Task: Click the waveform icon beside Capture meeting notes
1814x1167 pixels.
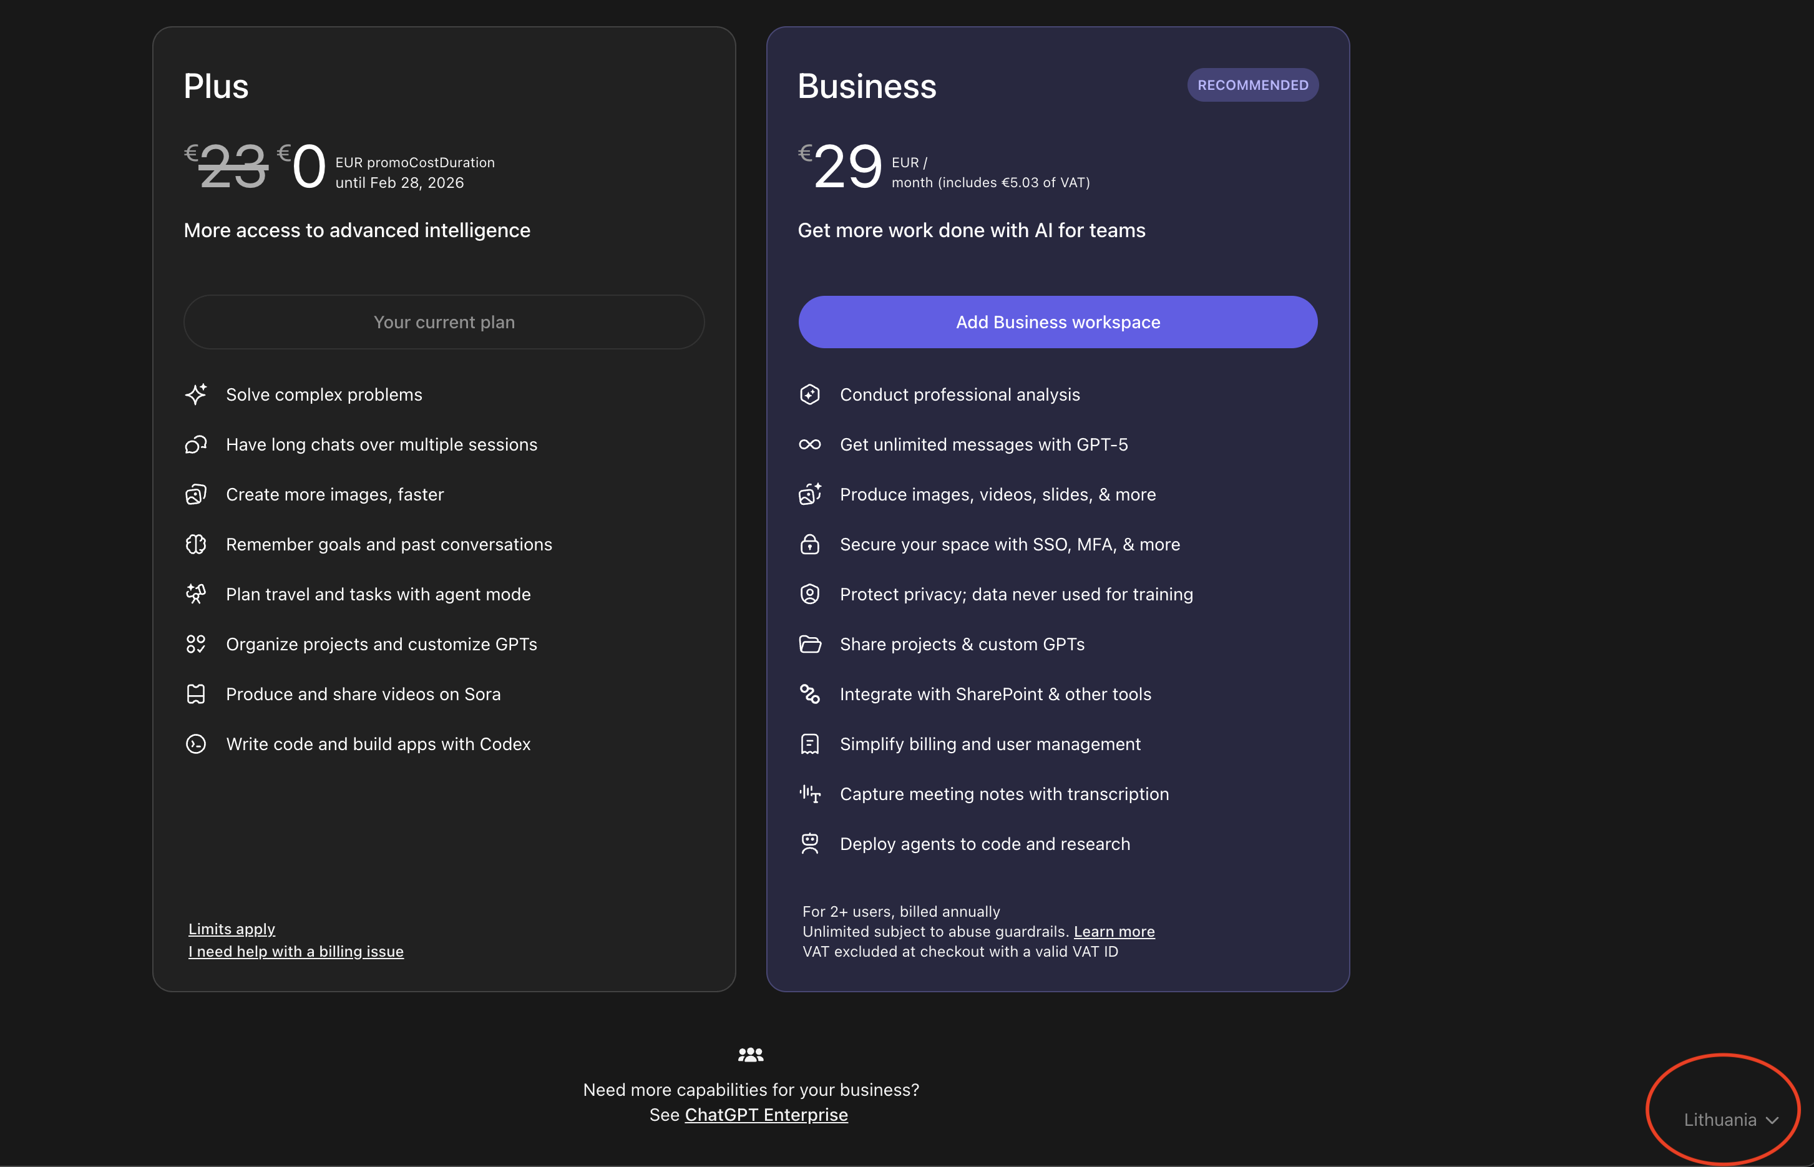Action: pos(810,793)
